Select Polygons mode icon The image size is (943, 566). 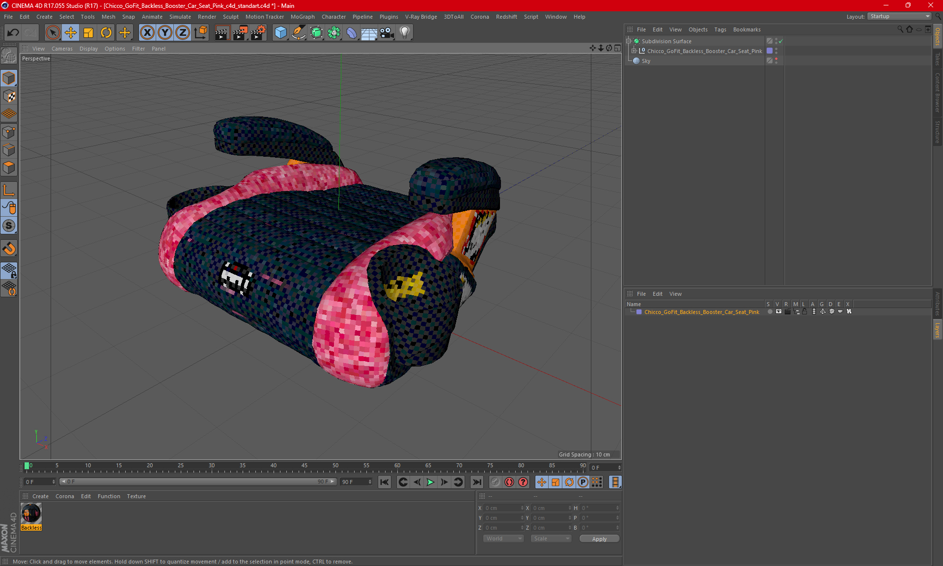pos(9,168)
